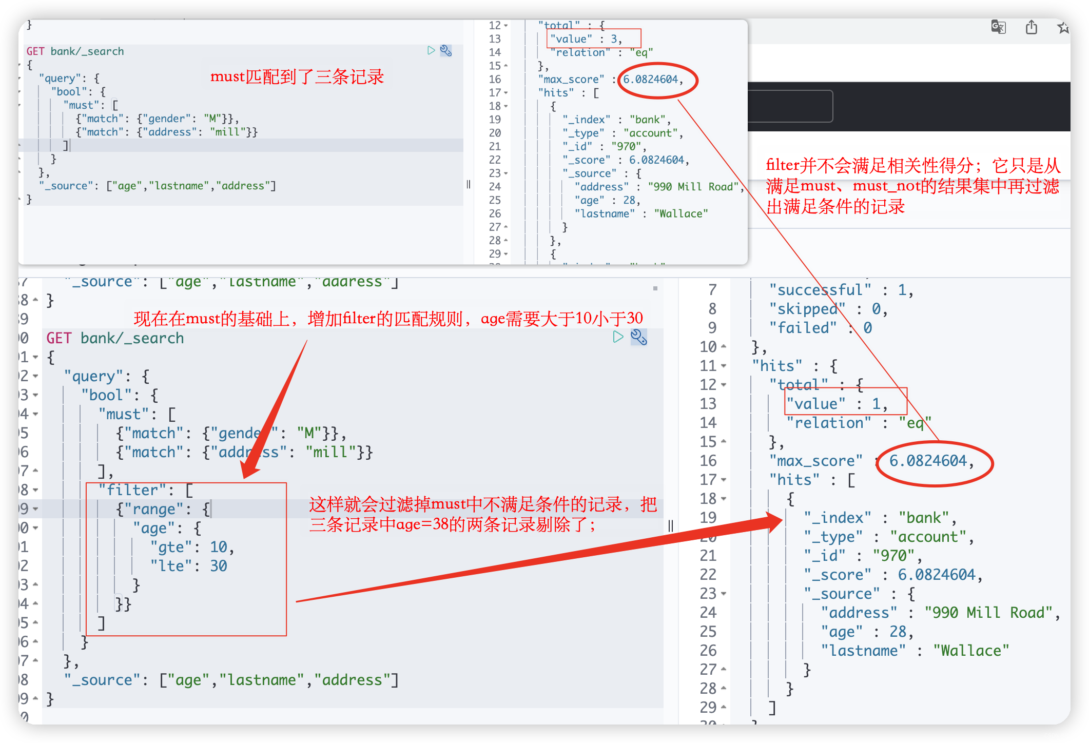1089x743 pixels.
Task: Open the wrench actions menu in the lower request editor
Action: pos(638,337)
